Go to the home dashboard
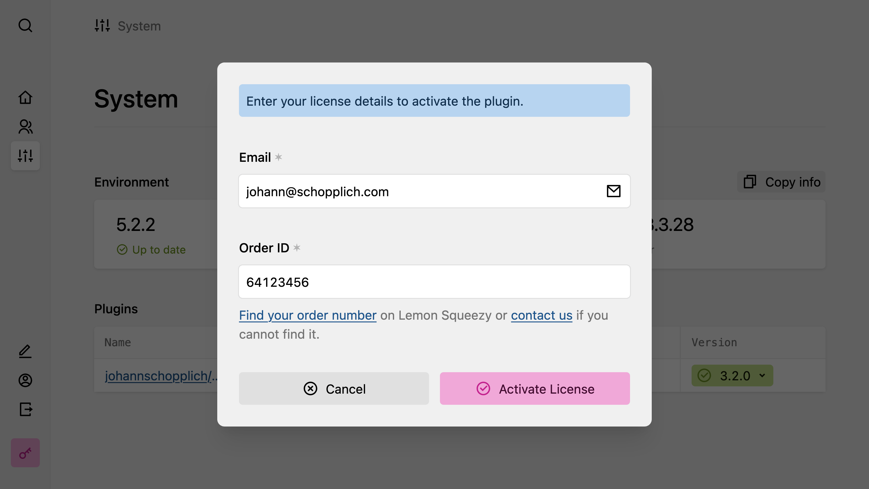Image resolution: width=869 pixels, height=489 pixels. pos(25,97)
